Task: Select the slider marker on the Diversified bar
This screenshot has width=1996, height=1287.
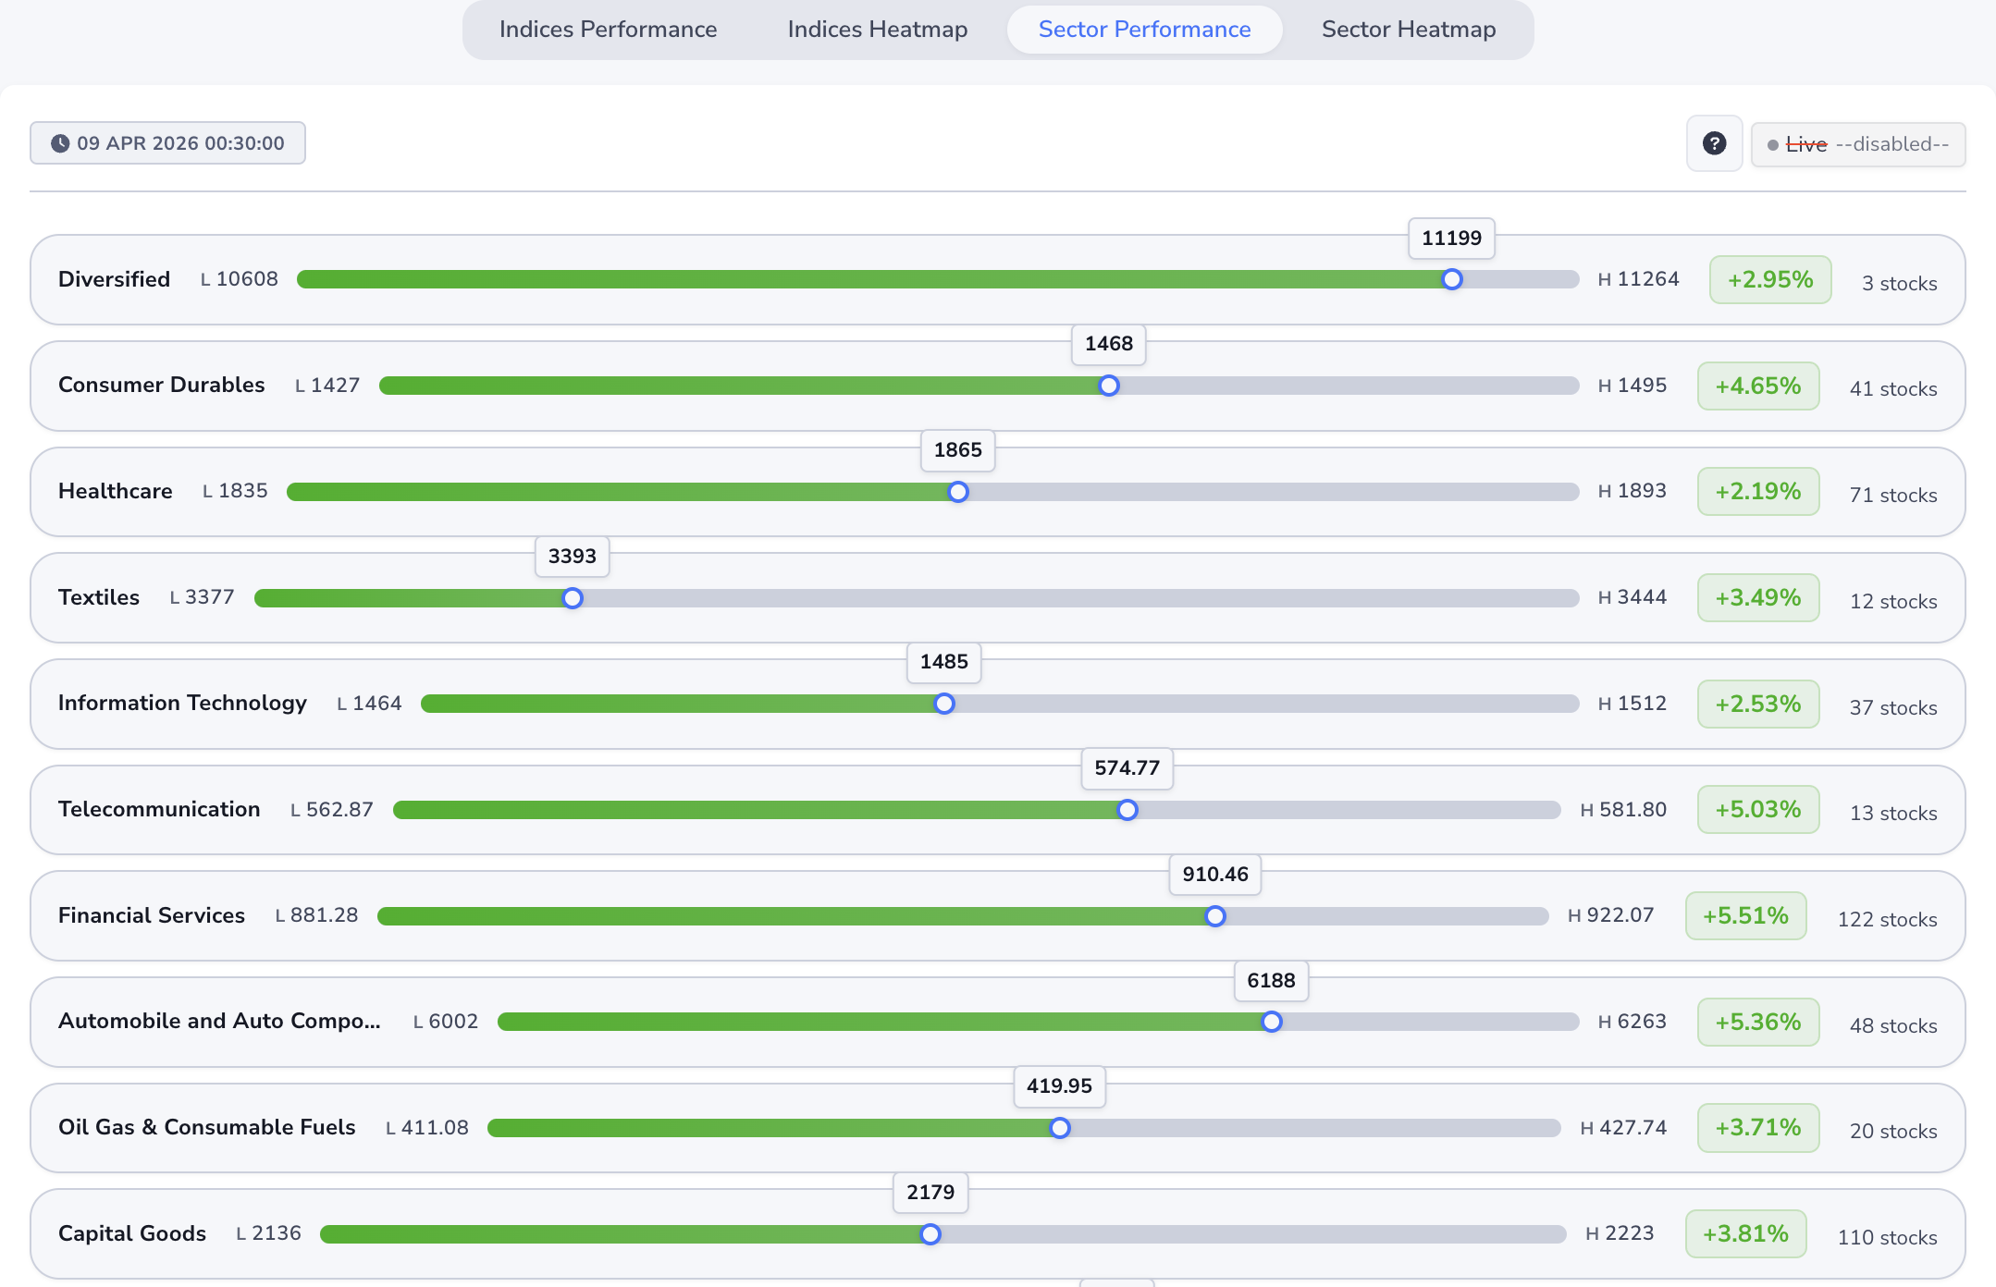Action: tap(1452, 278)
